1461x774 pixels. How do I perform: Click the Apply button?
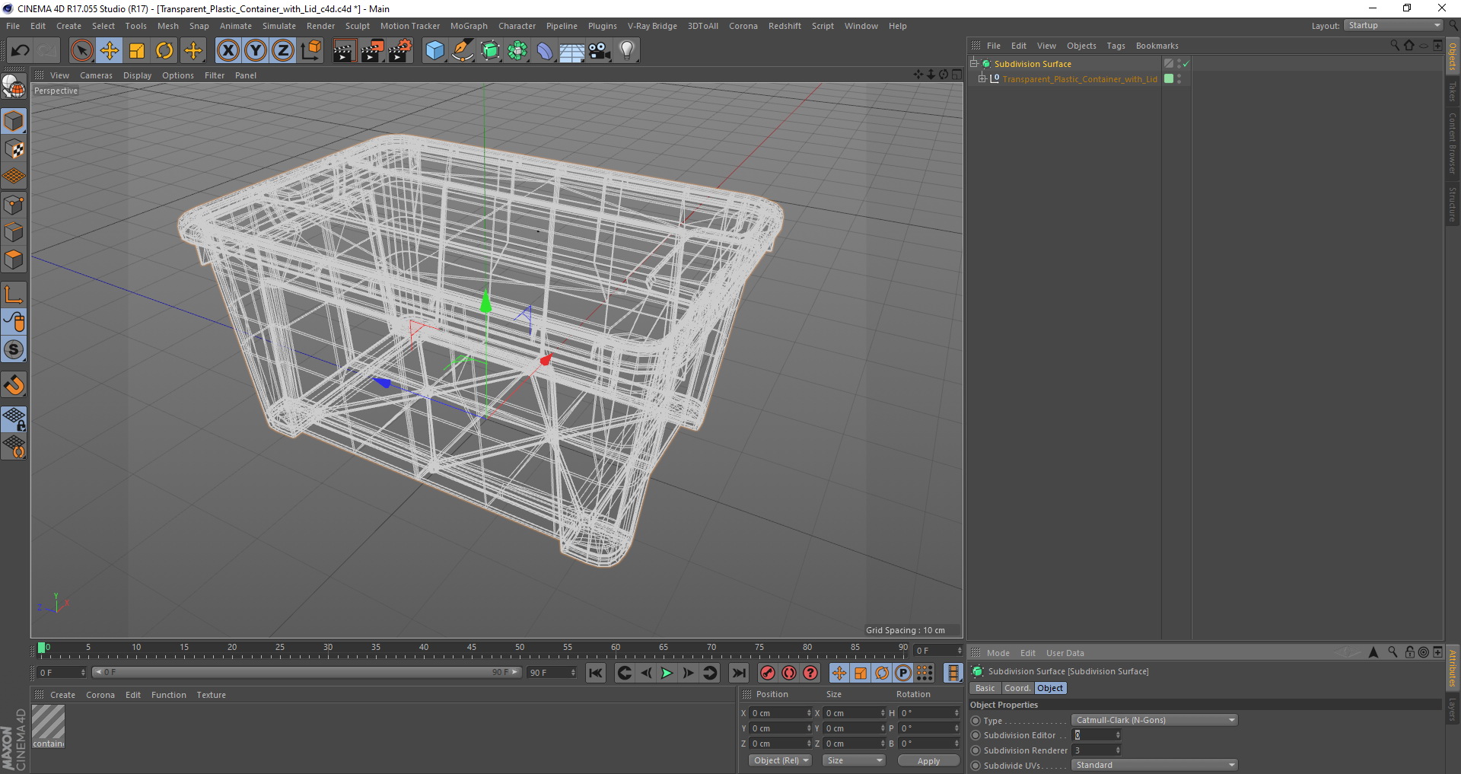click(x=928, y=760)
